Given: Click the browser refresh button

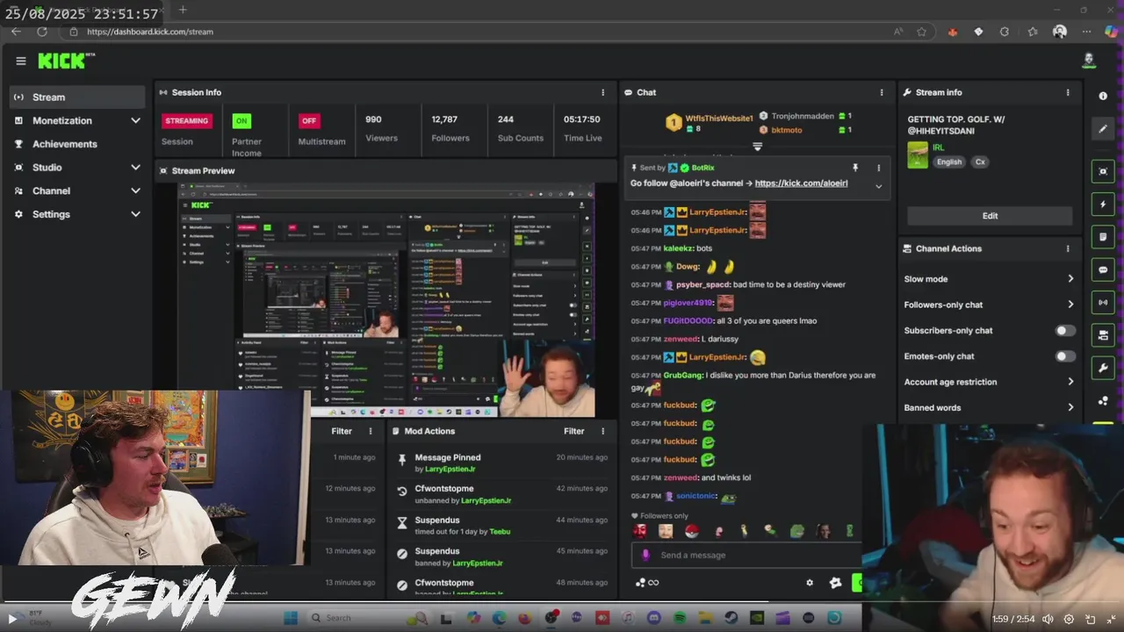Looking at the screenshot, I should pos(41,32).
